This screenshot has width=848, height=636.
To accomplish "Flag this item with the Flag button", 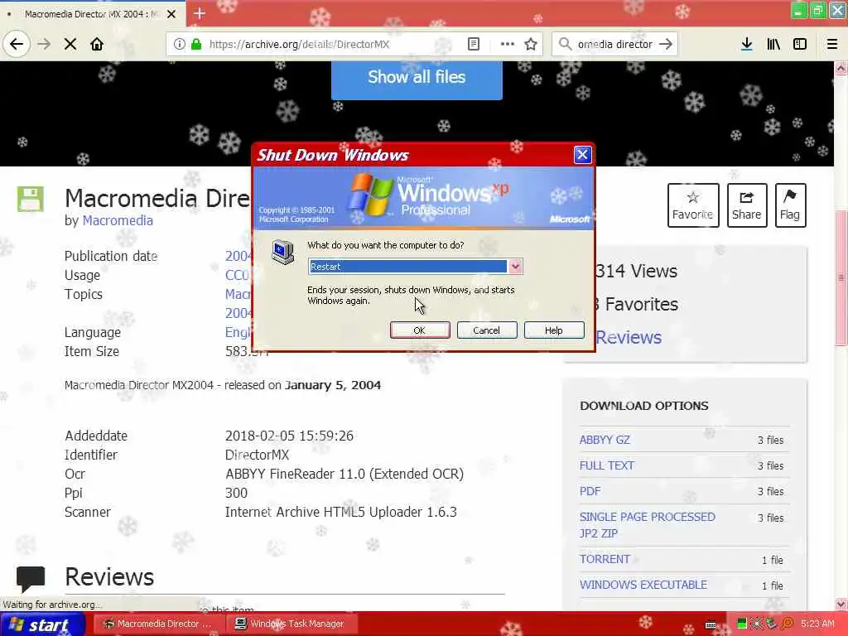I will click(x=790, y=205).
